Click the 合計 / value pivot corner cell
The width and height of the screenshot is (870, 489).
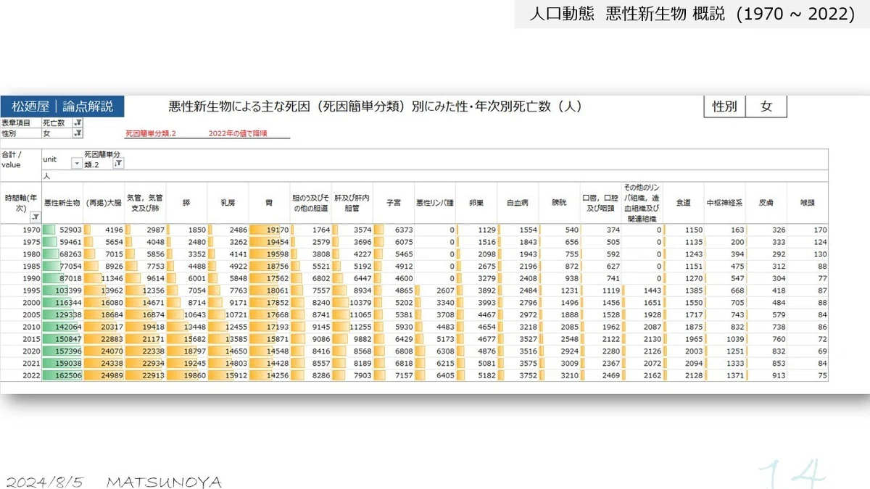click(21, 159)
